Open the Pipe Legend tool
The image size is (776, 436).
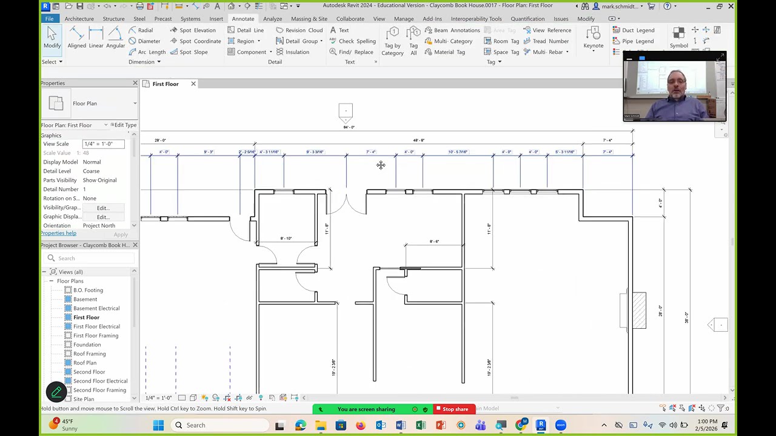point(632,41)
